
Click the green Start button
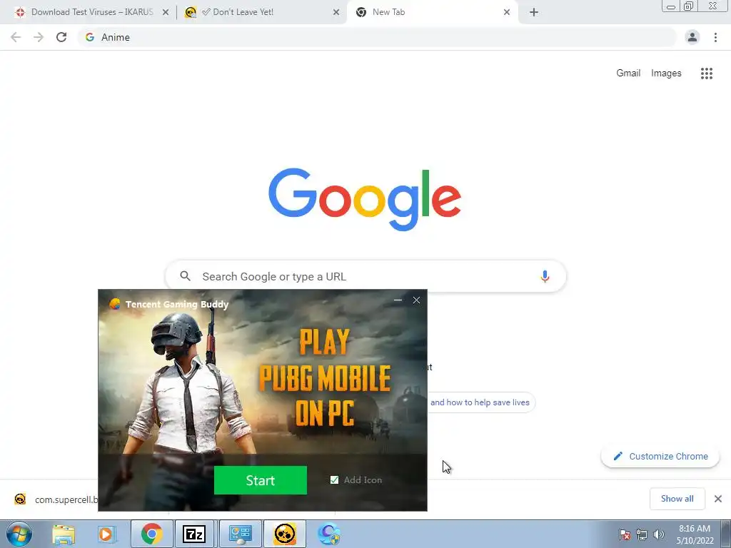point(260,480)
